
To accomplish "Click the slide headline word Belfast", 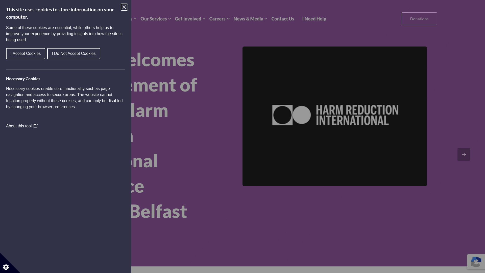I will [x=159, y=211].
